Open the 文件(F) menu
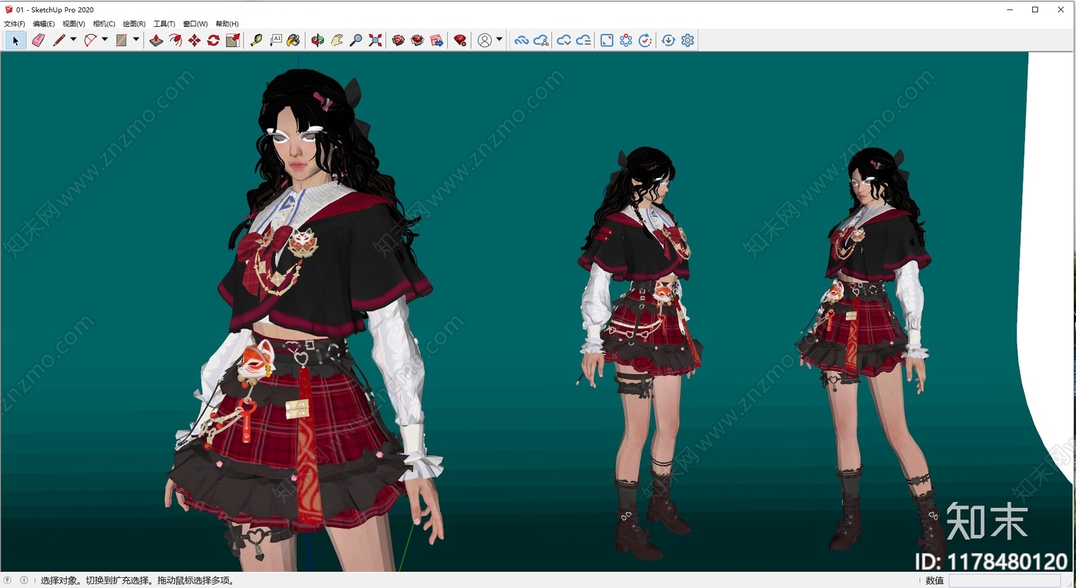This screenshot has width=1076, height=588. pyautogui.click(x=14, y=24)
